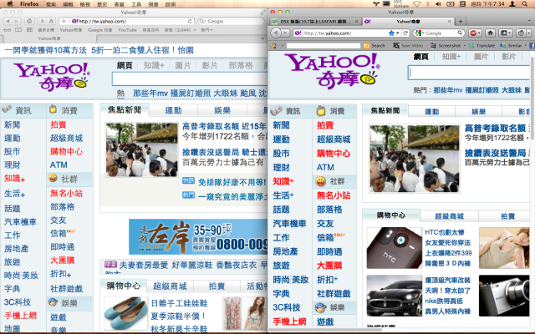Go to Firefox's home page button
535x334 pixels.
tap(491, 33)
